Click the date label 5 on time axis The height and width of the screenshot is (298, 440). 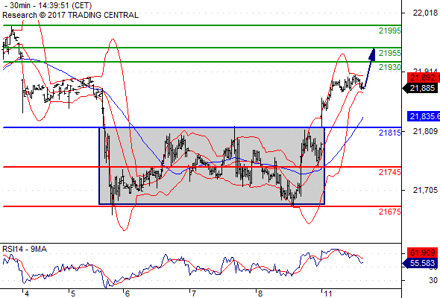click(x=72, y=294)
